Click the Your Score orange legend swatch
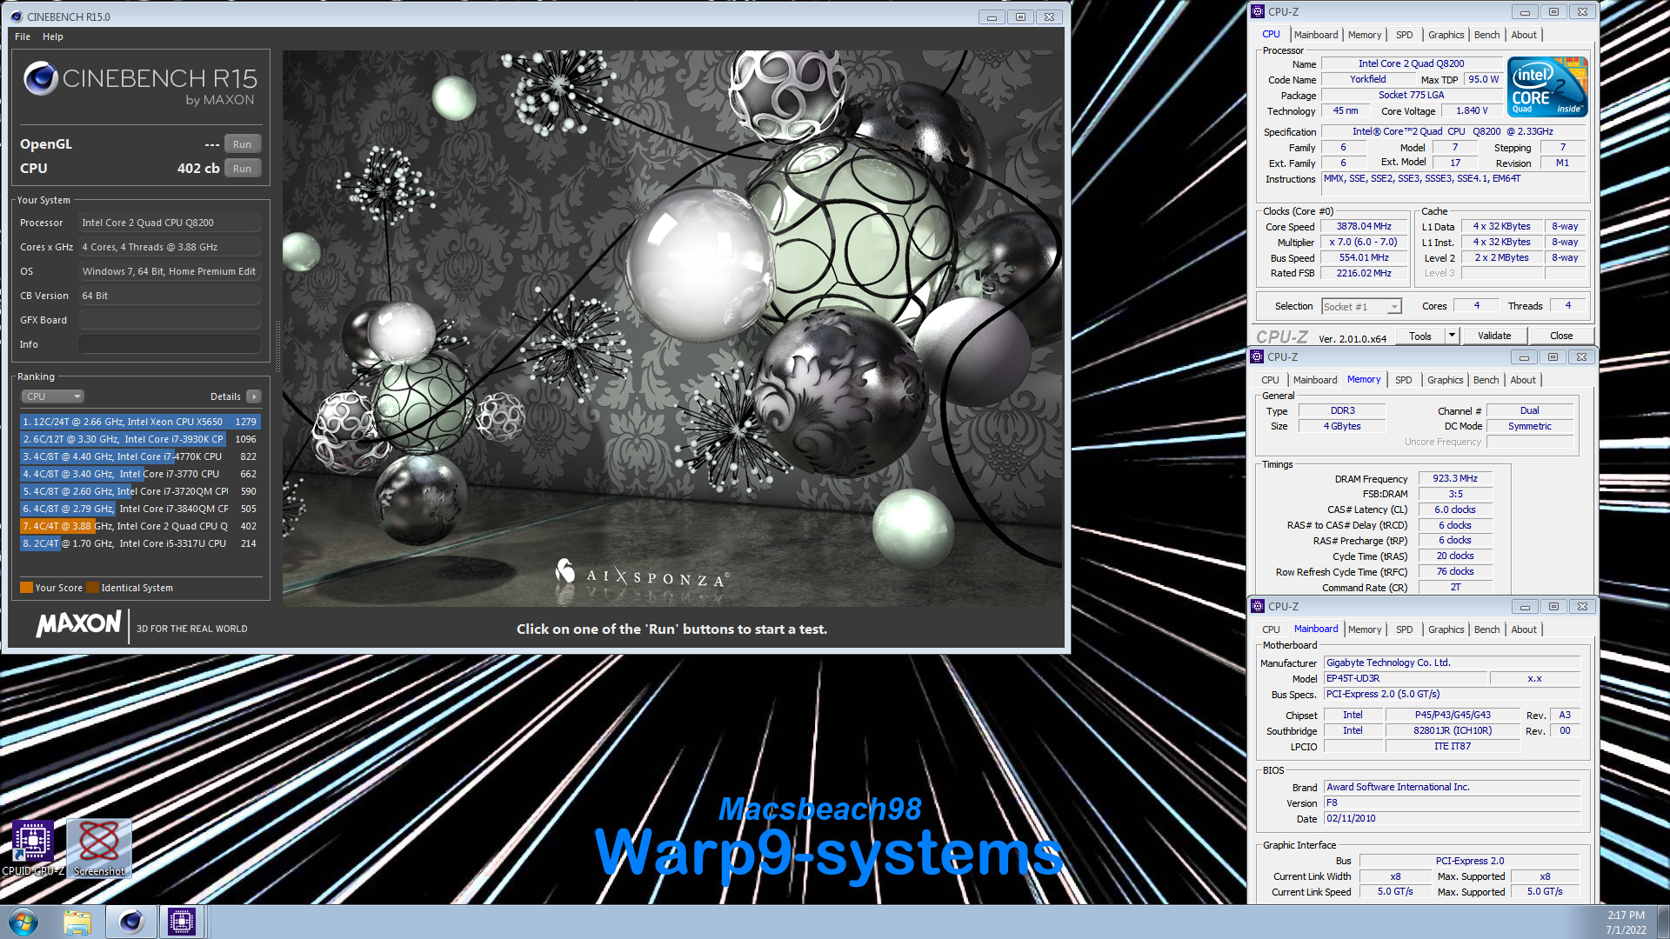This screenshot has height=939, width=1670. tap(27, 588)
